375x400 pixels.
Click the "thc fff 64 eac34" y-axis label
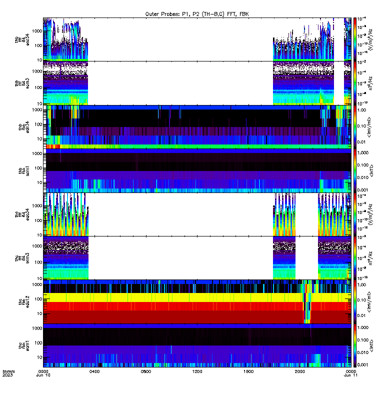[22, 214]
